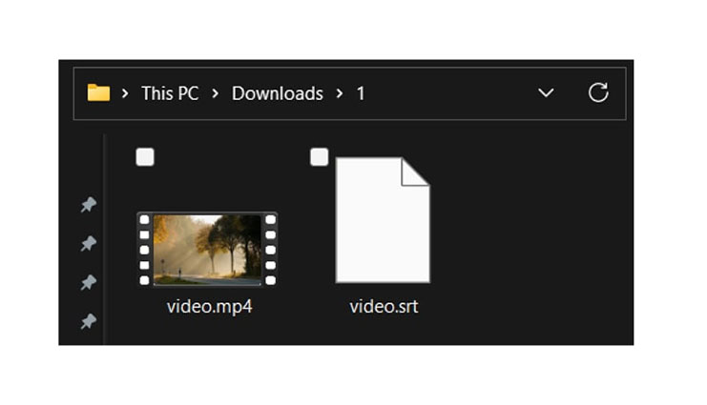The image size is (707, 405).
Task: Click the video.srt file name
Action: (x=384, y=307)
